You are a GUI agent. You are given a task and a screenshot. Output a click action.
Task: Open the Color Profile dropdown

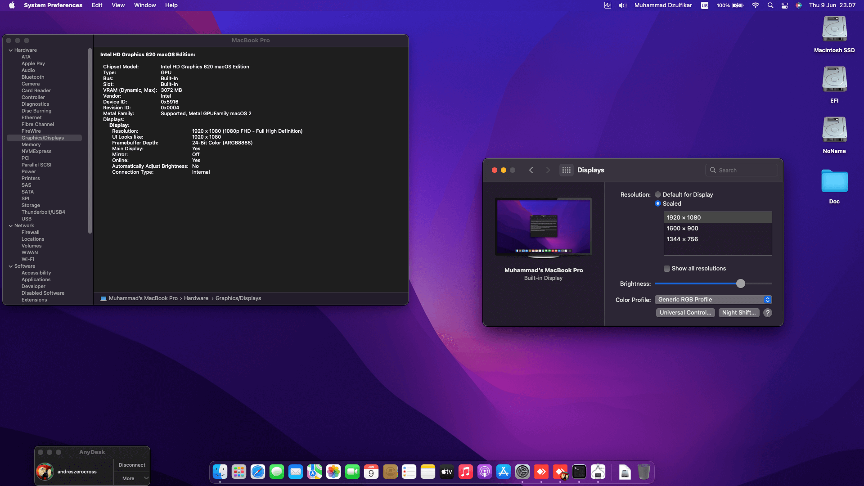pos(713,300)
